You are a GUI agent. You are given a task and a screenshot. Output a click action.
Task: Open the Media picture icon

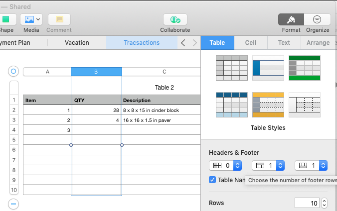pos(29,19)
